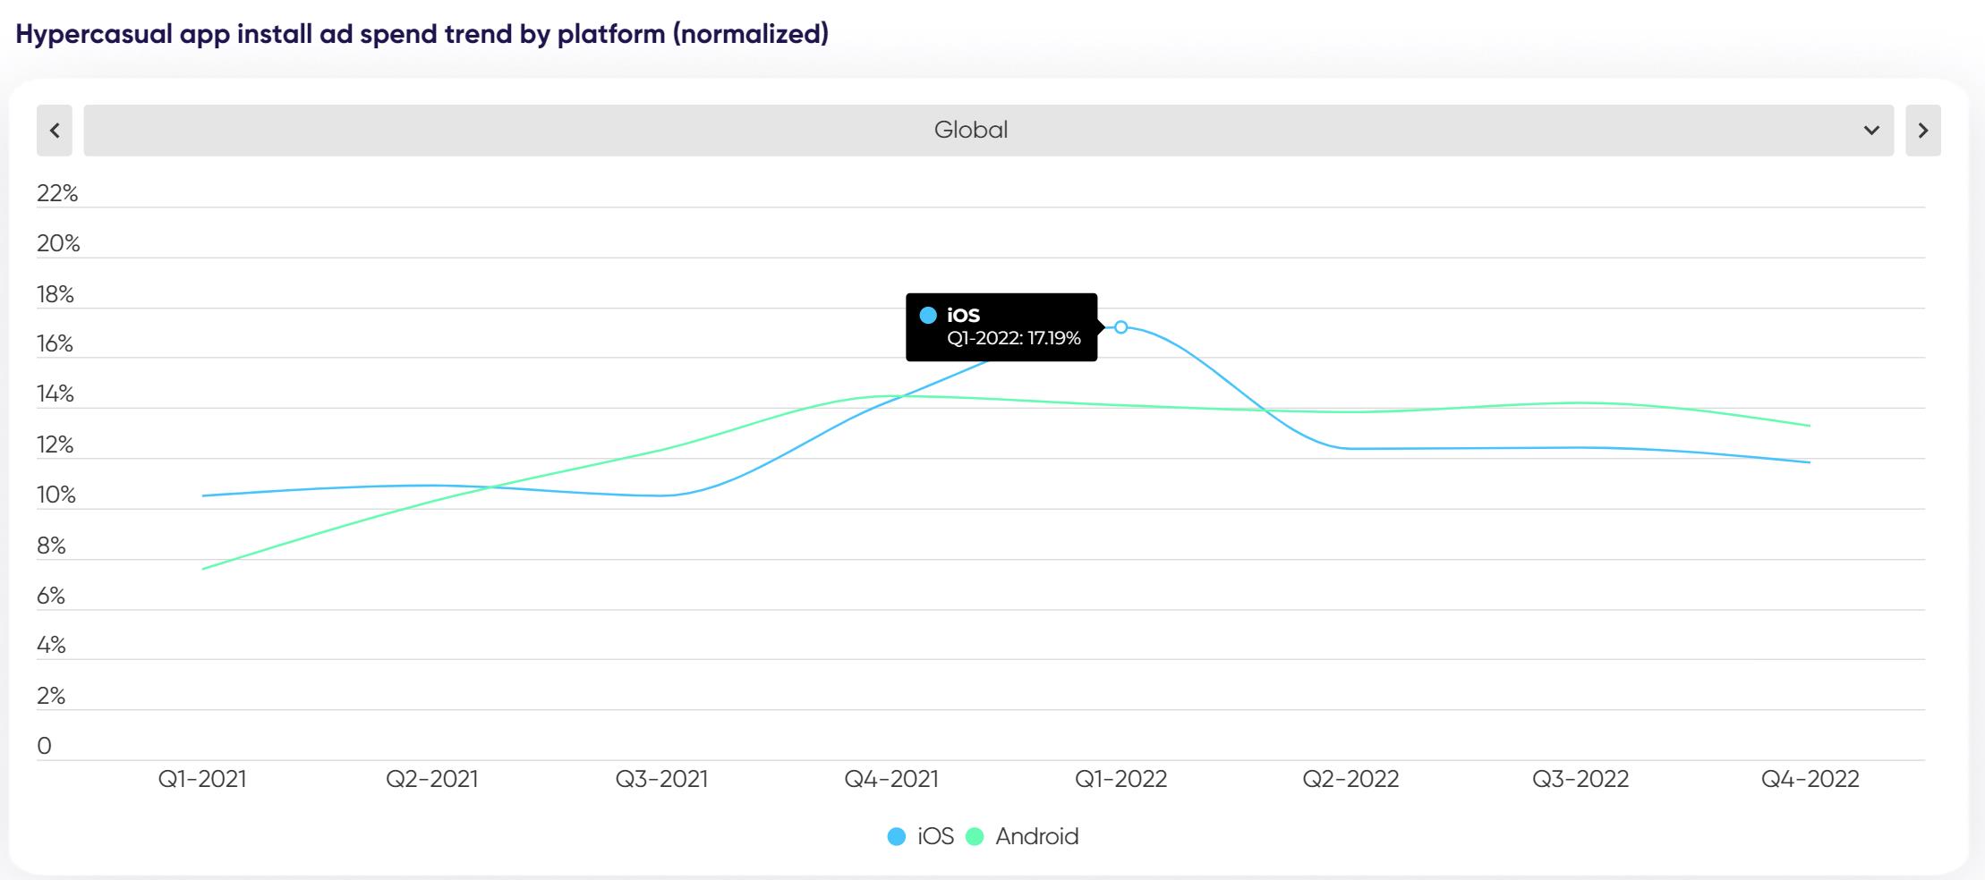Expand the dropdown chevron beside Global
Viewport: 1985px width, 880px height.
[1870, 131]
